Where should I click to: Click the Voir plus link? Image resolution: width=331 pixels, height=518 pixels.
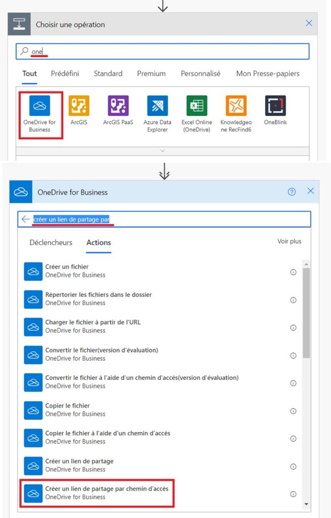[290, 241]
